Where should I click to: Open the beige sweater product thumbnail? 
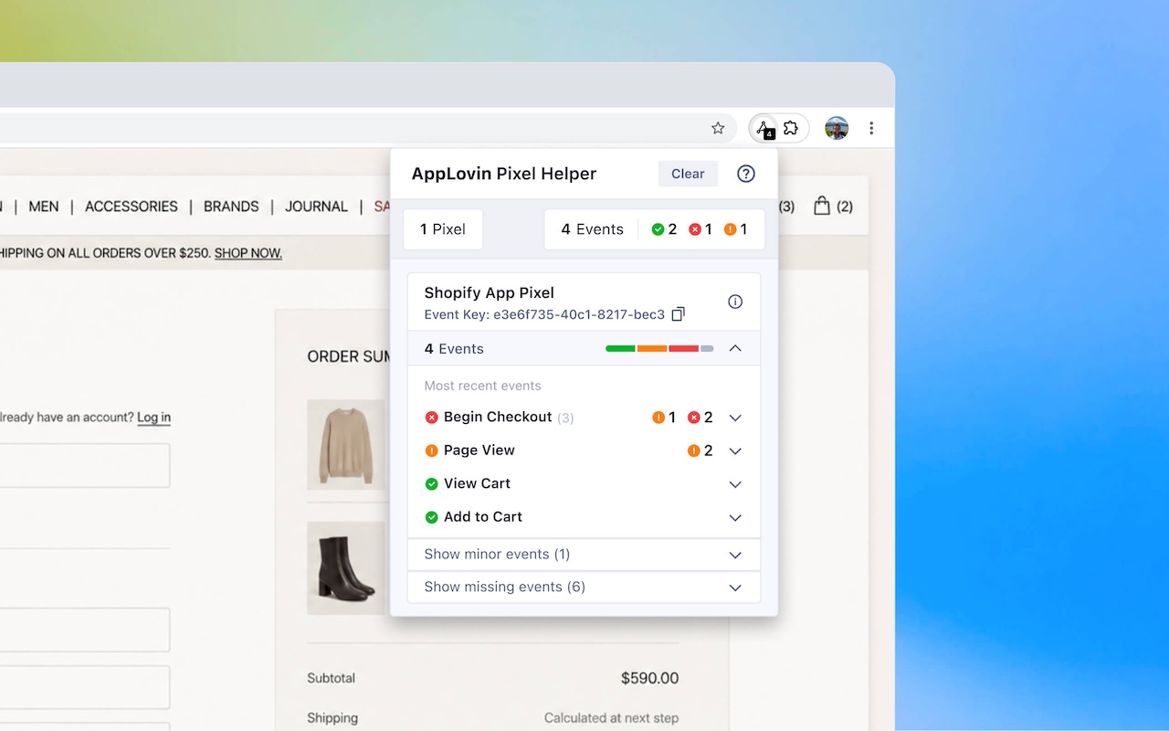coord(345,443)
